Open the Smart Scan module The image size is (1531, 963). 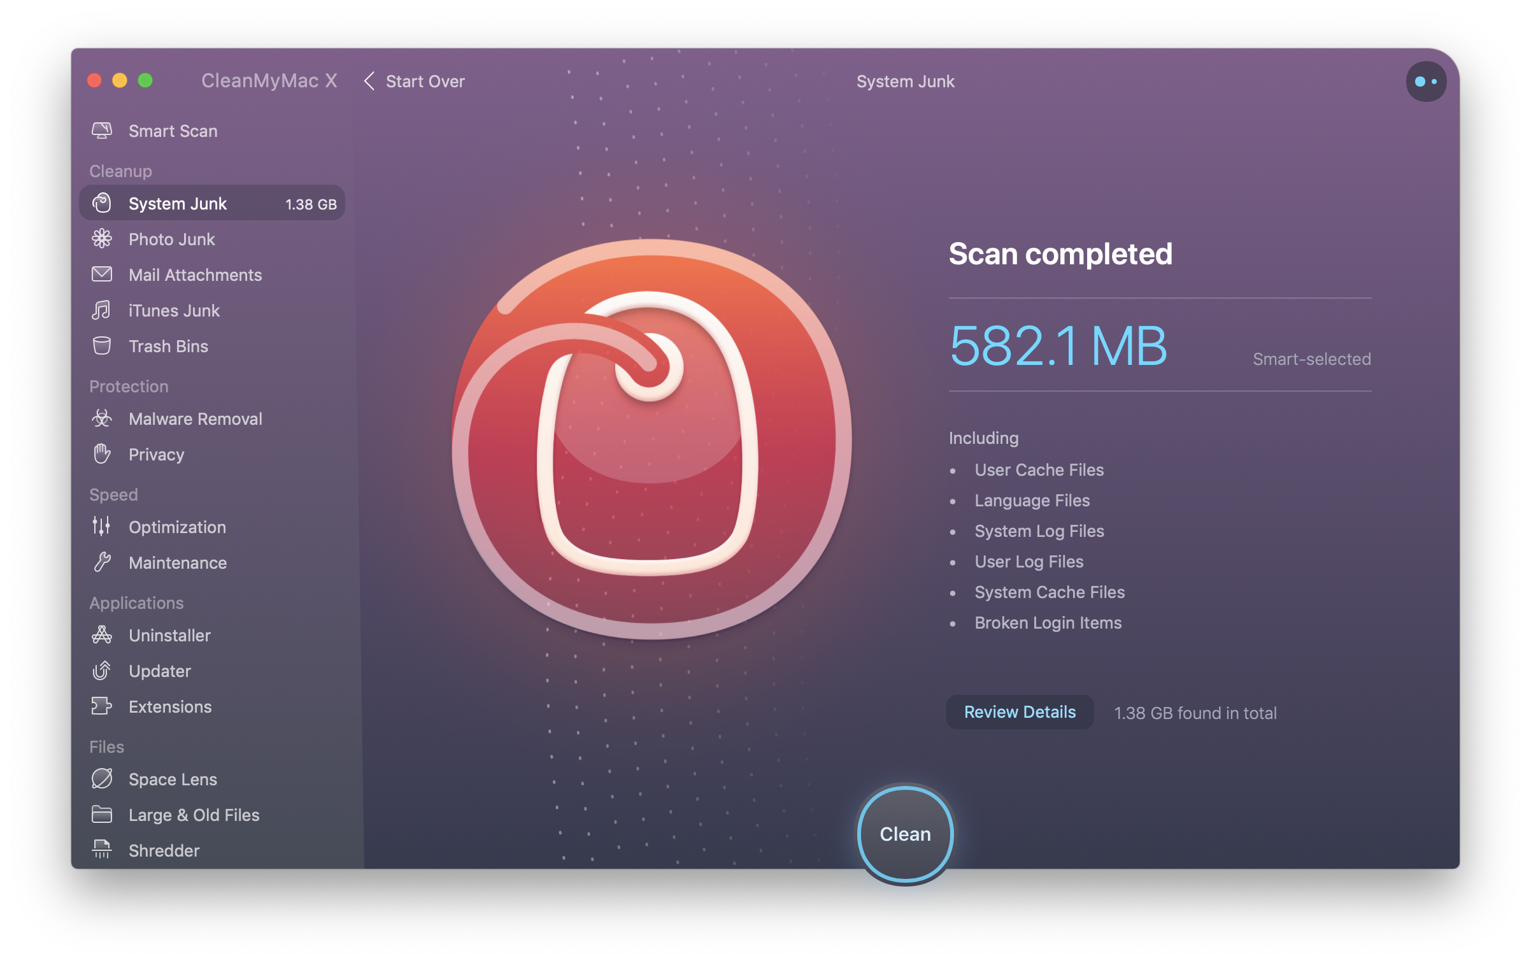(173, 131)
